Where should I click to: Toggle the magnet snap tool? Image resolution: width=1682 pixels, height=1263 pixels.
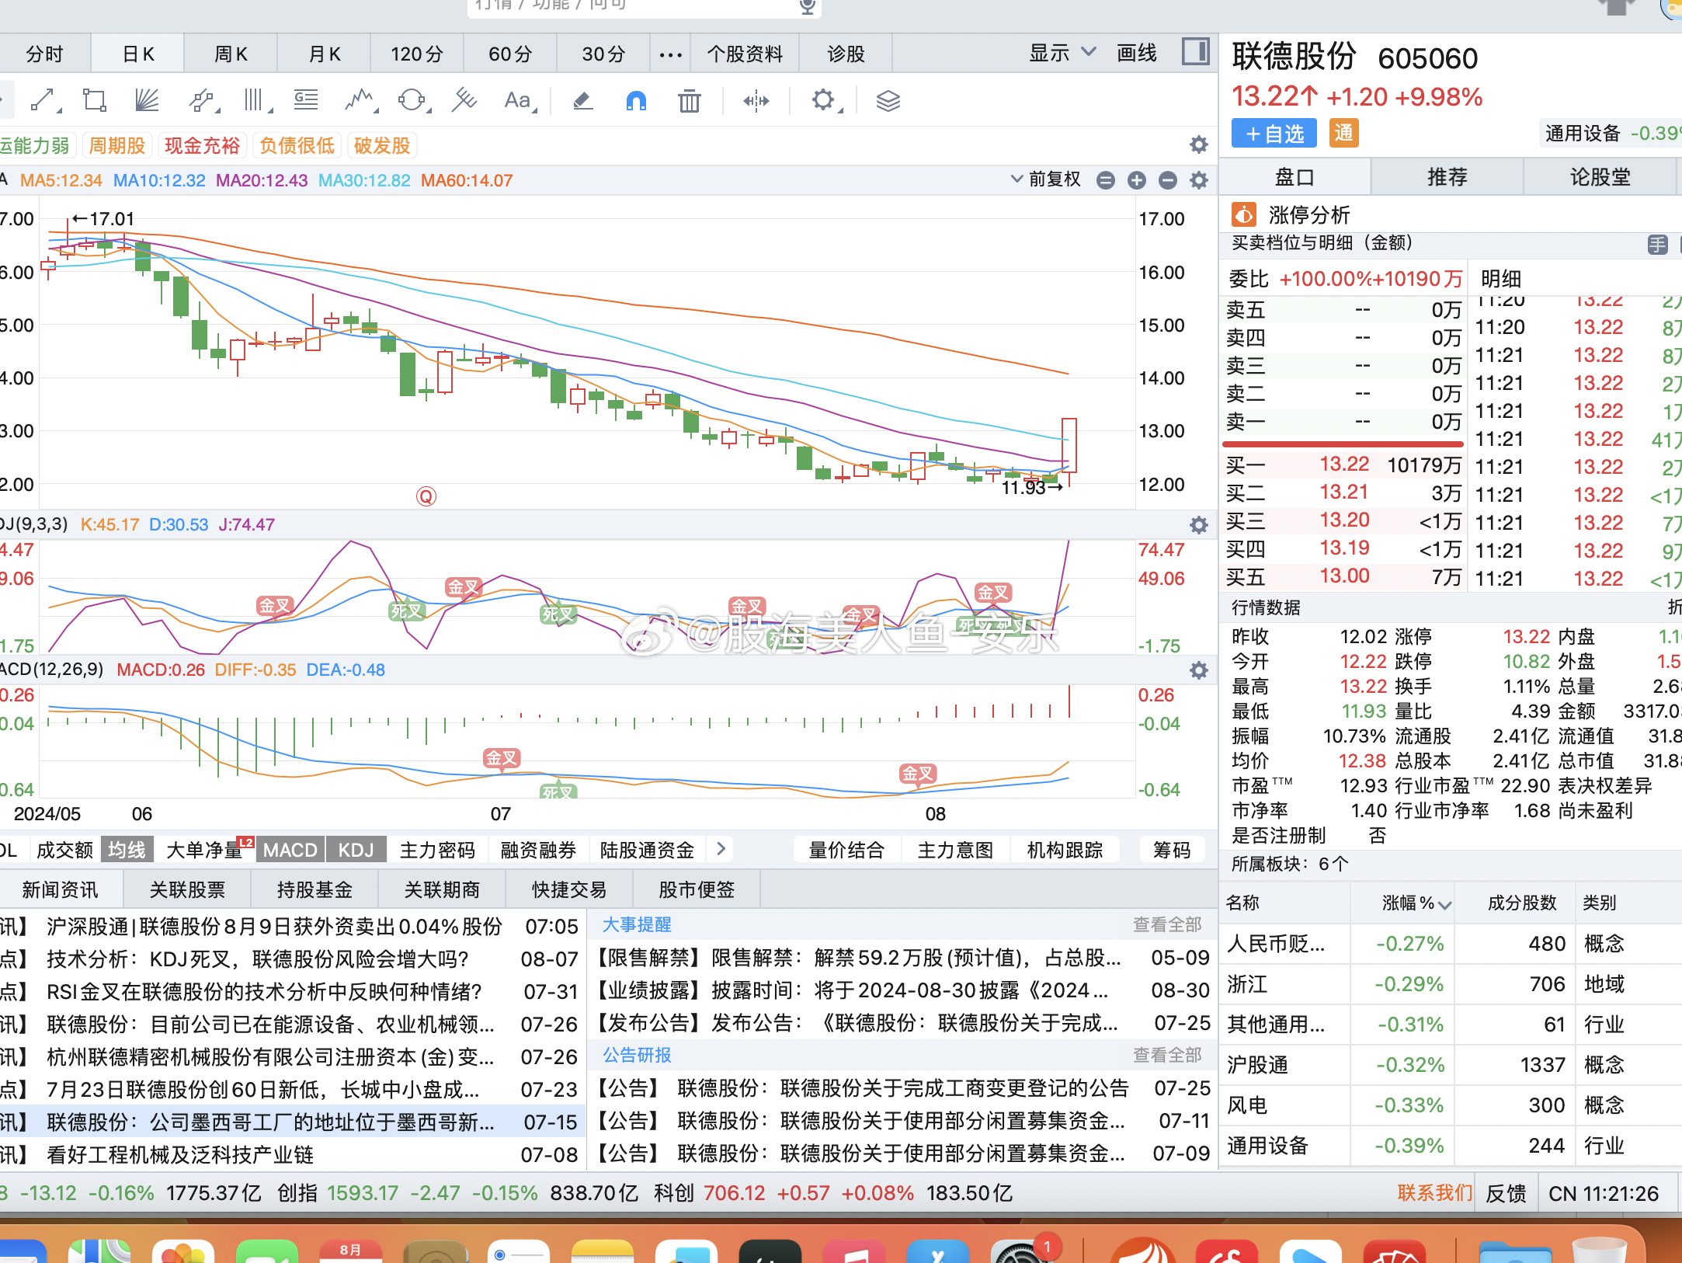coord(636,100)
